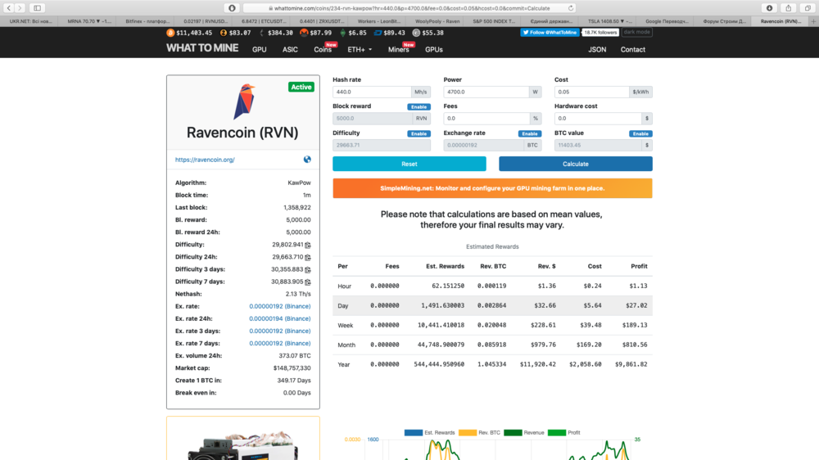Enable the Block reward field
The height and width of the screenshot is (460, 819).
(x=419, y=106)
